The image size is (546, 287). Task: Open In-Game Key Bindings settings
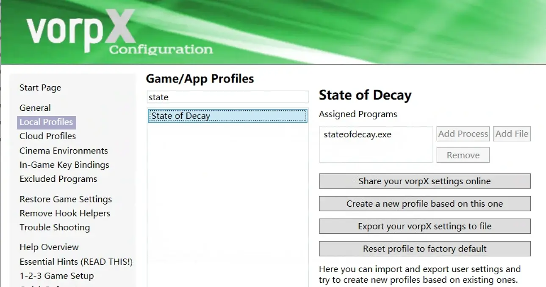point(64,165)
